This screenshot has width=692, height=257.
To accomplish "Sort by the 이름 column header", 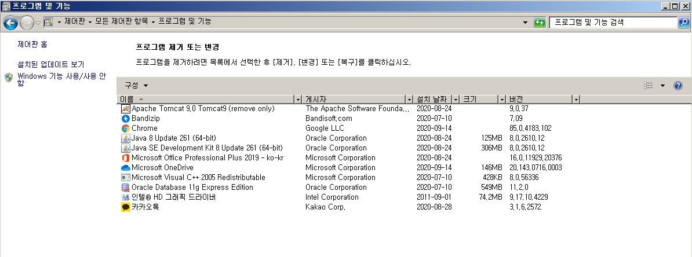I will tap(206, 100).
